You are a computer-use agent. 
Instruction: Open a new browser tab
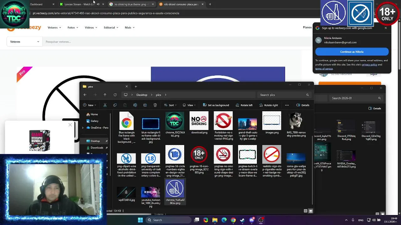click(x=210, y=4)
